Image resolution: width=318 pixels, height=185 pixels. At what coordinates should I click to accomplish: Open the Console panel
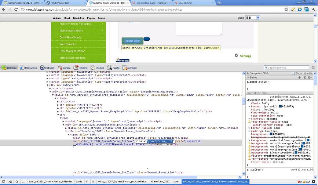click(129, 68)
